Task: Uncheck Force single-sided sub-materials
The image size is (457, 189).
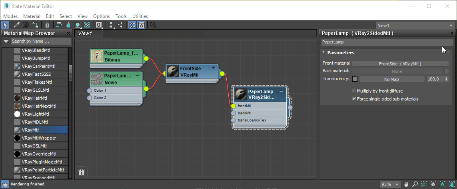Action: click(354, 99)
